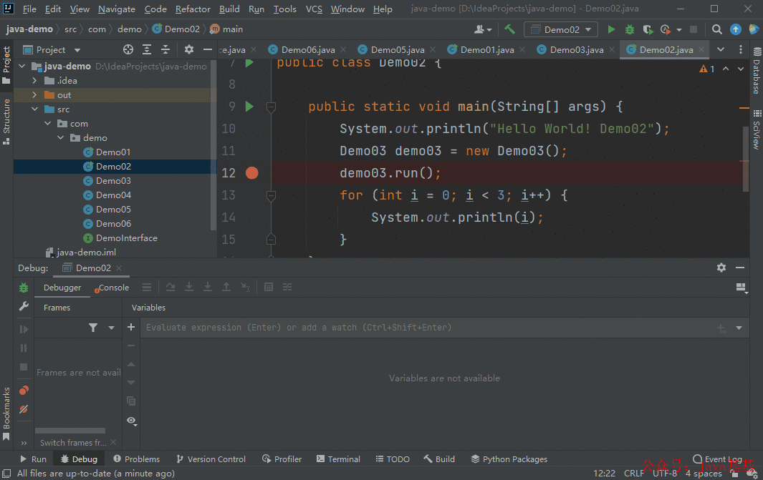This screenshot has height=480, width=763.
Task: Click the Evaluate expression input field
Action: click(428, 328)
